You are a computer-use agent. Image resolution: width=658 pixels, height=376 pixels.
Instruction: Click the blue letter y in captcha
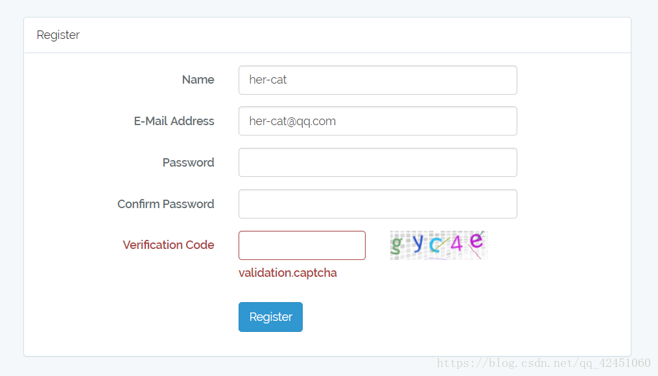point(418,242)
